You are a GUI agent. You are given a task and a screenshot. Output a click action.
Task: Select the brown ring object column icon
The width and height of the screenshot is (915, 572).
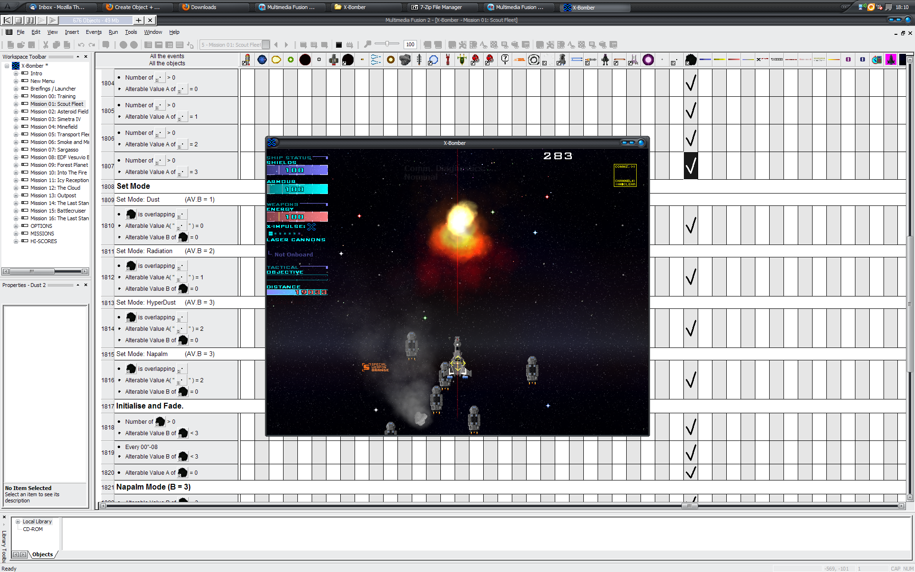coord(390,60)
